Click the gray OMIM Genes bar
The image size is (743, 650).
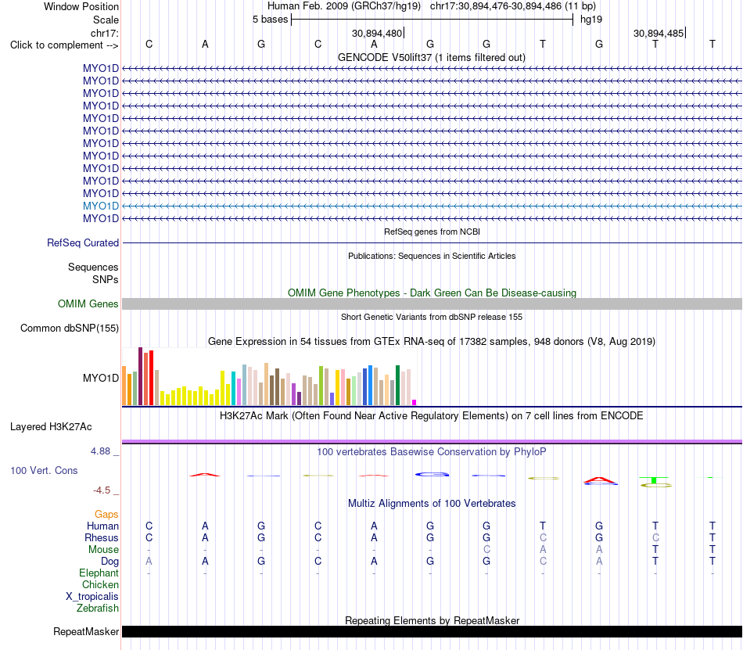coord(432,304)
